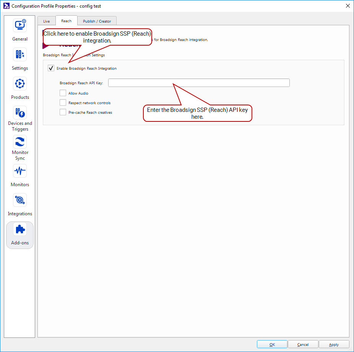Click the 'Products' sidebar label
This screenshot has width=354, height=352.
20,97
